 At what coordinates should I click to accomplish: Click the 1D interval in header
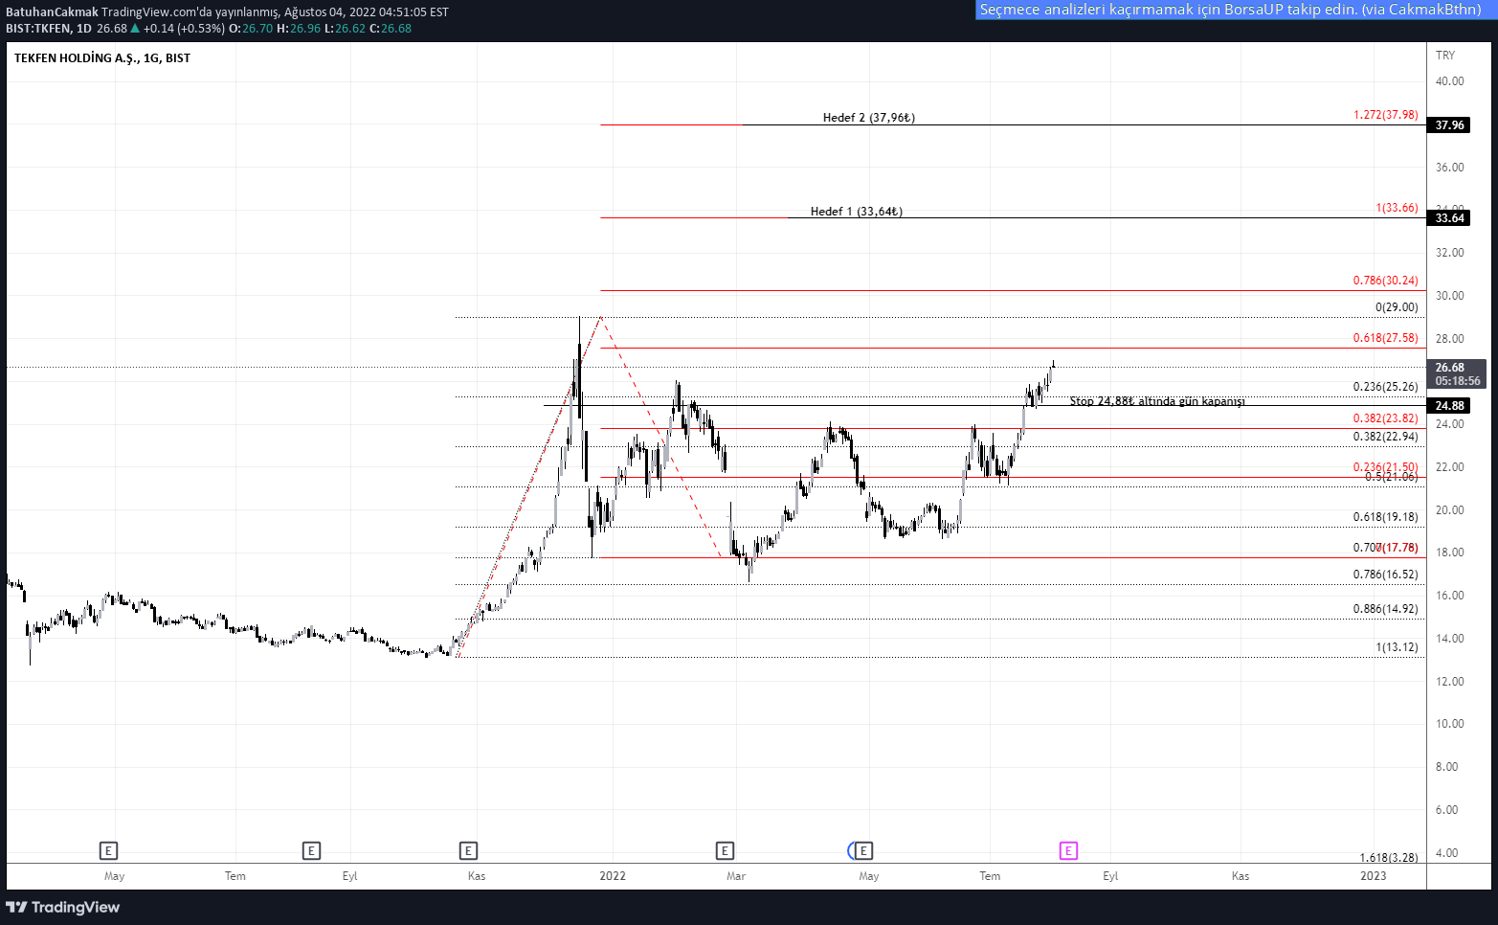click(84, 28)
